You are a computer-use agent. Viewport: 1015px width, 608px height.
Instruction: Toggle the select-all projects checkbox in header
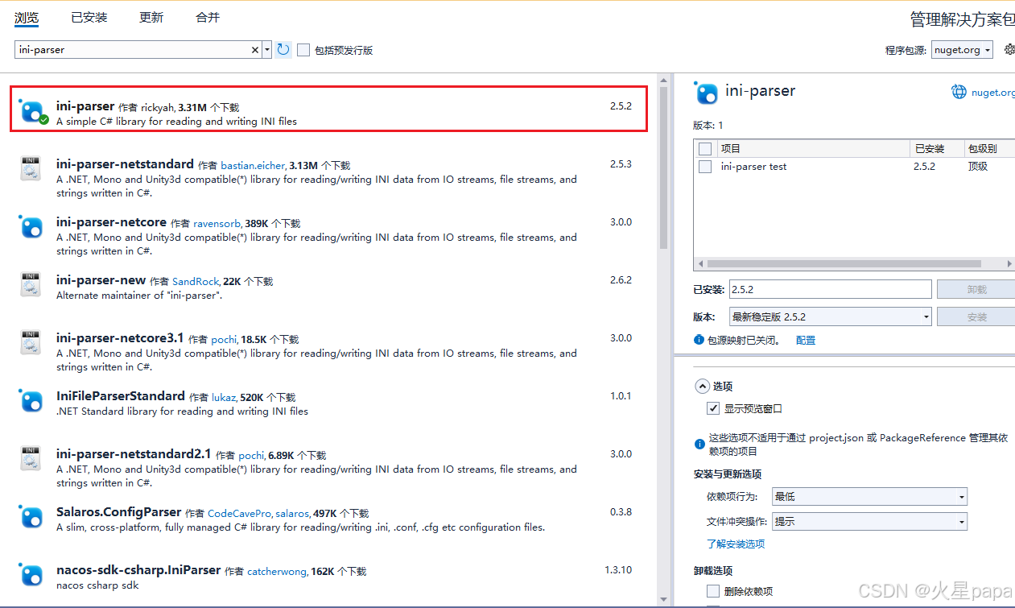[x=705, y=149]
